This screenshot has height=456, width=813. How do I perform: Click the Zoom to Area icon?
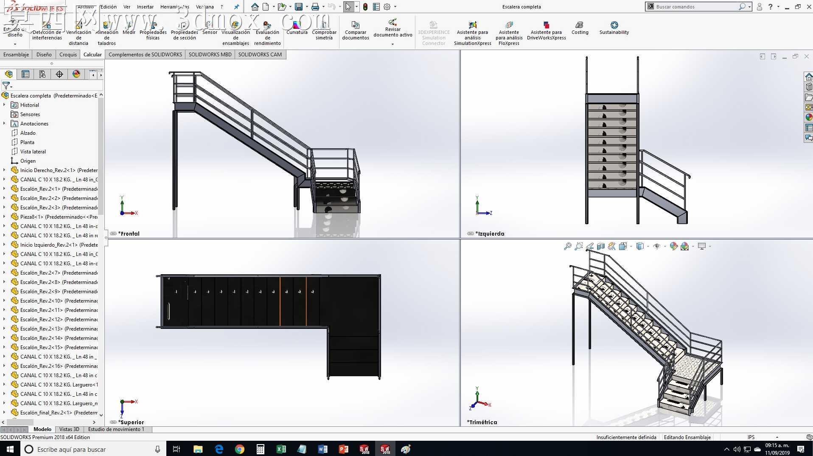click(579, 246)
